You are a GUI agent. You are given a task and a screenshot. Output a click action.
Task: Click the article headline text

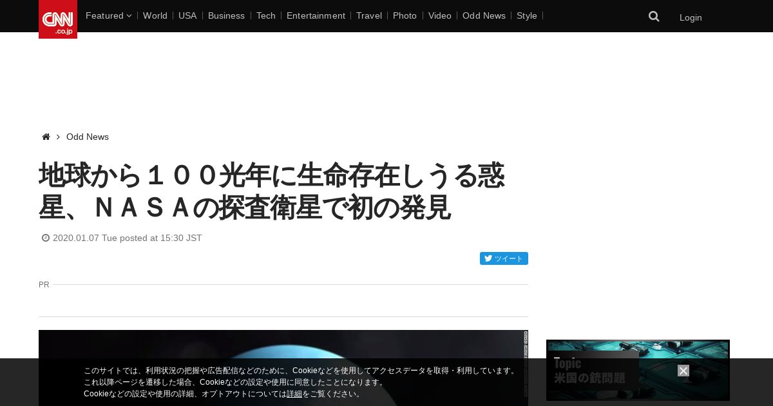pyautogui.click(x=271, y=191)
